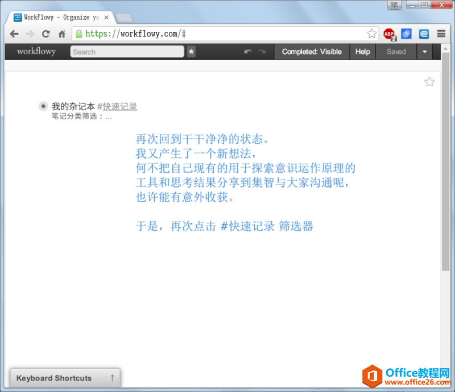Reload the page with refresh icon

(46, 34)
